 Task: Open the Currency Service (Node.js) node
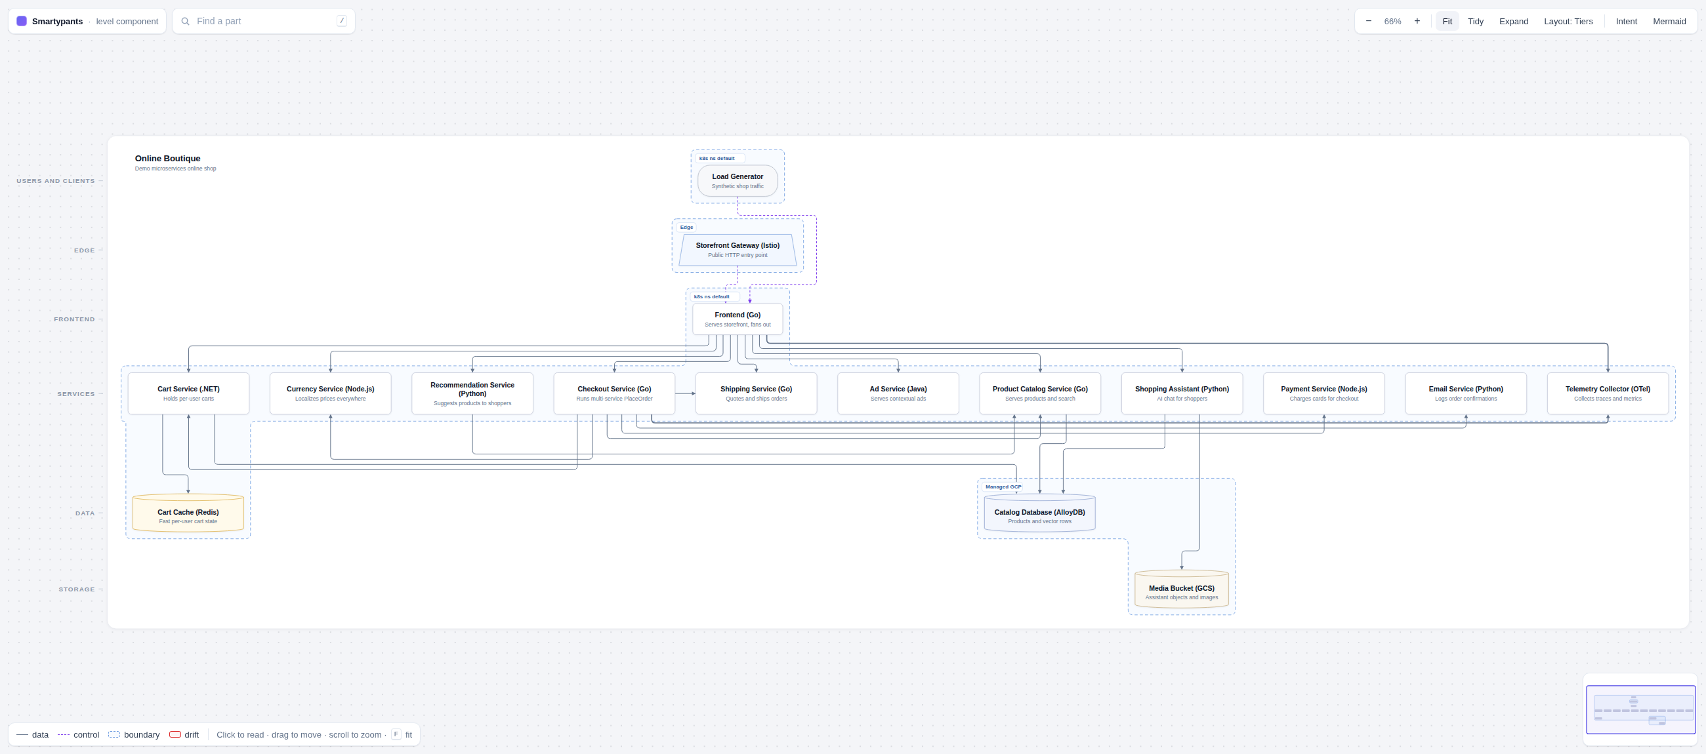330,393
